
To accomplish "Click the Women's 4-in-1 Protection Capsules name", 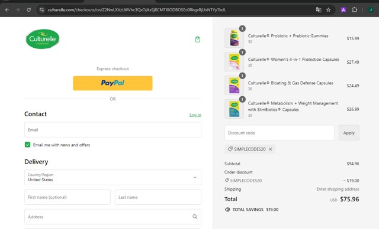I will pos(294,60).
